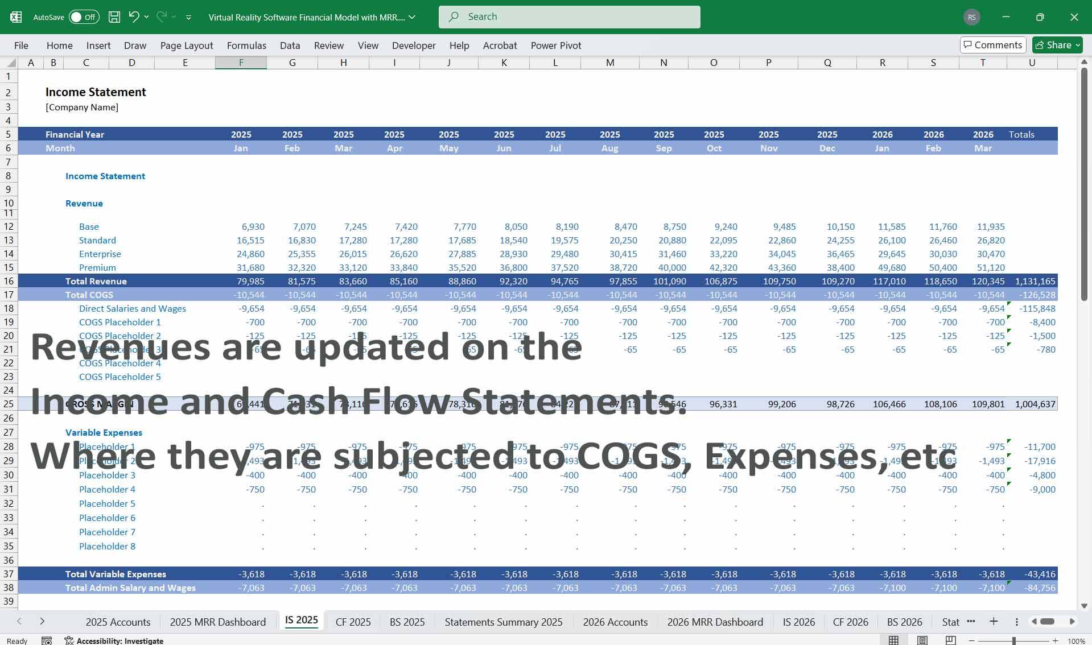The height and width of the screenshot is (645, 1092).
Task: Open 2026 Accounts sheet tab
Action: [615, 622]
